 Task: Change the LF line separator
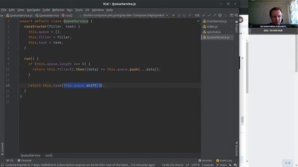pyautogui.click(x=187, y=165)
